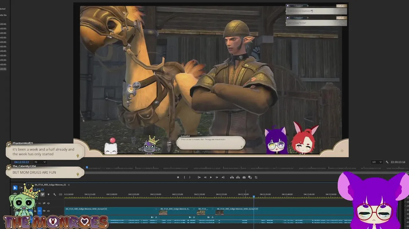Play the sequence in Program Monitor
The image size is (409, 229).
click(211, 177)
